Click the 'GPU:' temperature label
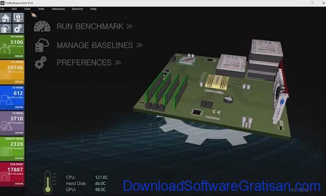 (71, 189)
